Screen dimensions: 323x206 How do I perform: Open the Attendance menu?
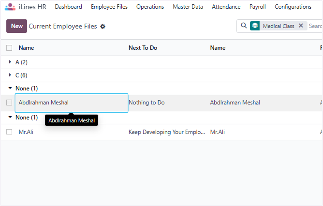[x=226, y=7]
